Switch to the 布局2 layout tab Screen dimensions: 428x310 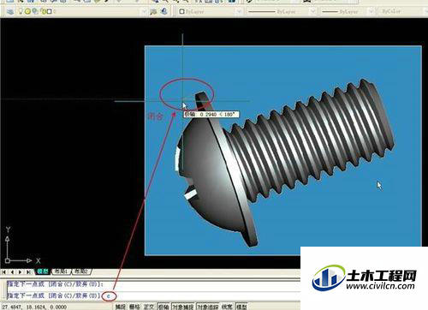coord(81,271)
